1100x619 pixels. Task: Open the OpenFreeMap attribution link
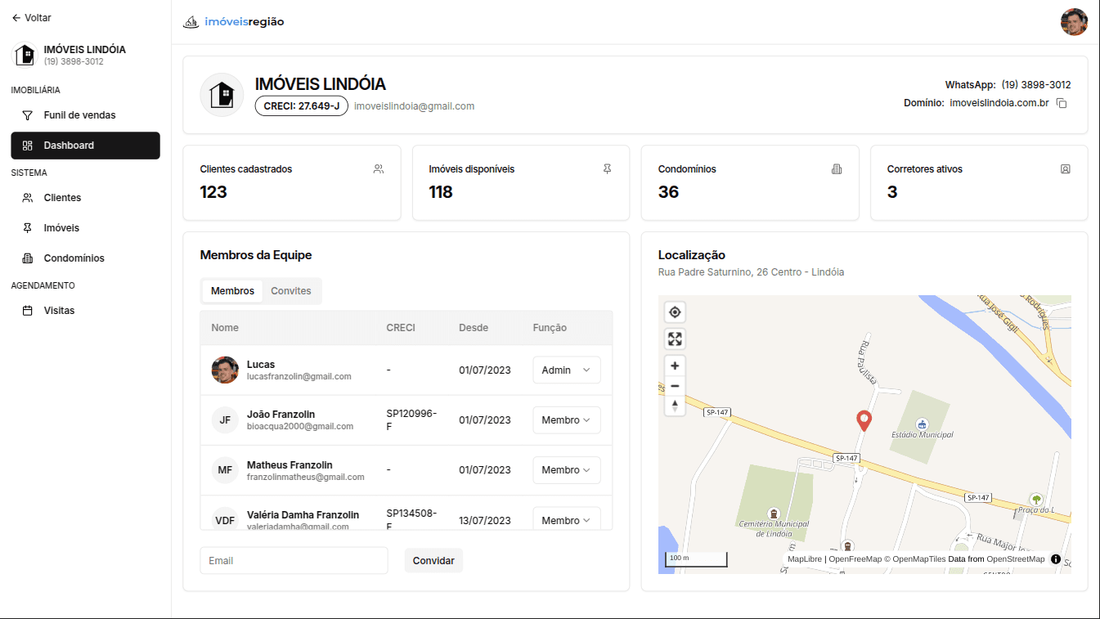coord(855,559)
